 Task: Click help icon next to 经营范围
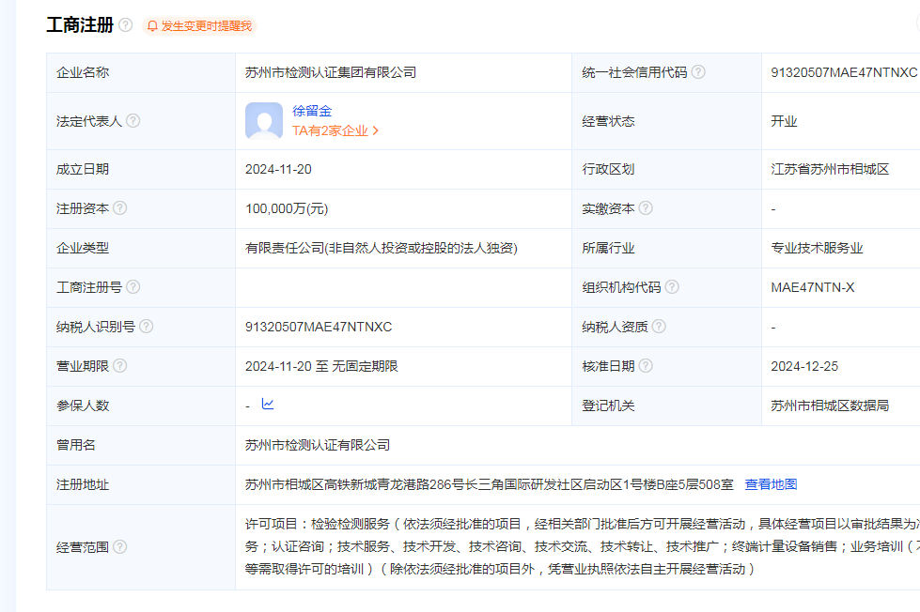click(x=120, y=546)
